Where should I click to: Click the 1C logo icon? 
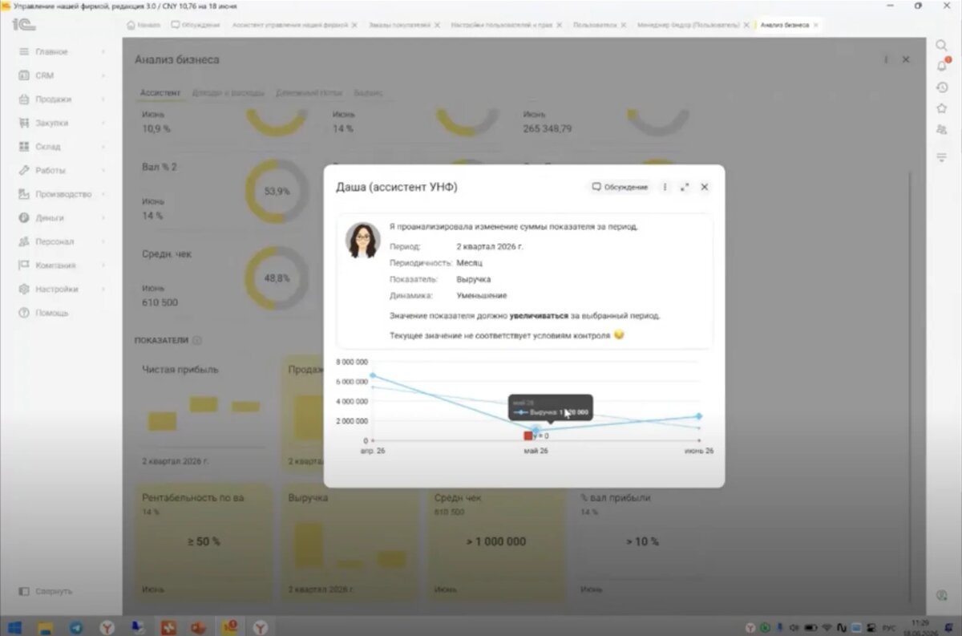point(23,24)
